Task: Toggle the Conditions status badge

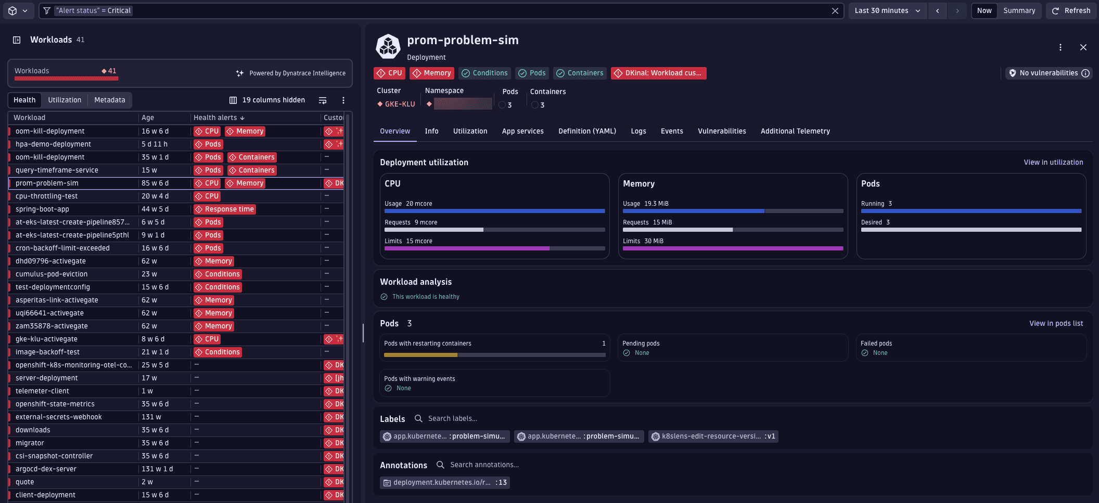Action: (x=484, y=73)
